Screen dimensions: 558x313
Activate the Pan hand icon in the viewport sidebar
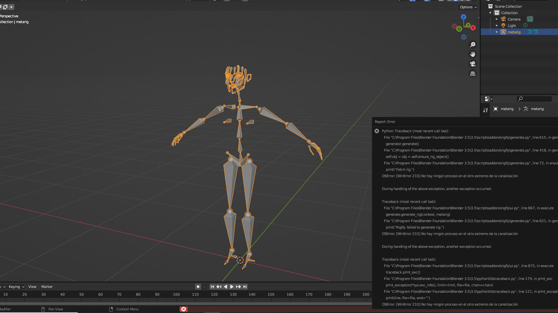pos(473,54)
